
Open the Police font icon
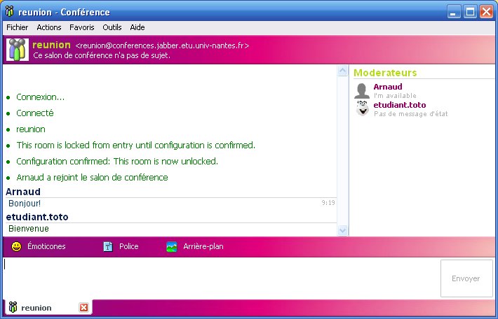[x=108, y=246]
